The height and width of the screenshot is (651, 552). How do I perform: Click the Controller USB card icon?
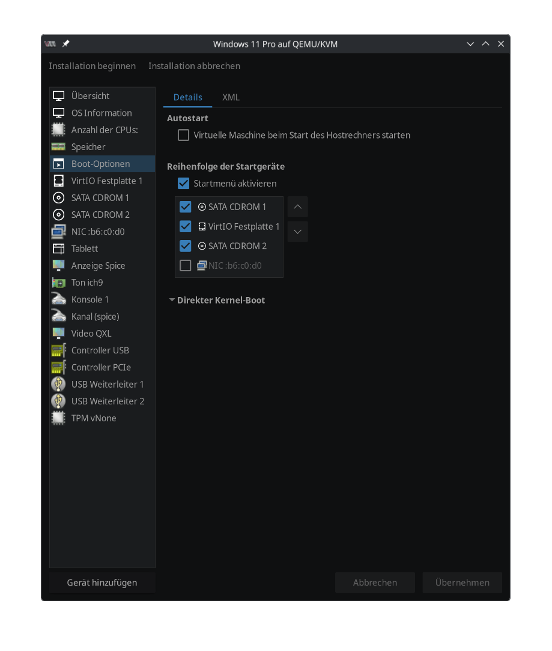(58, 350)
